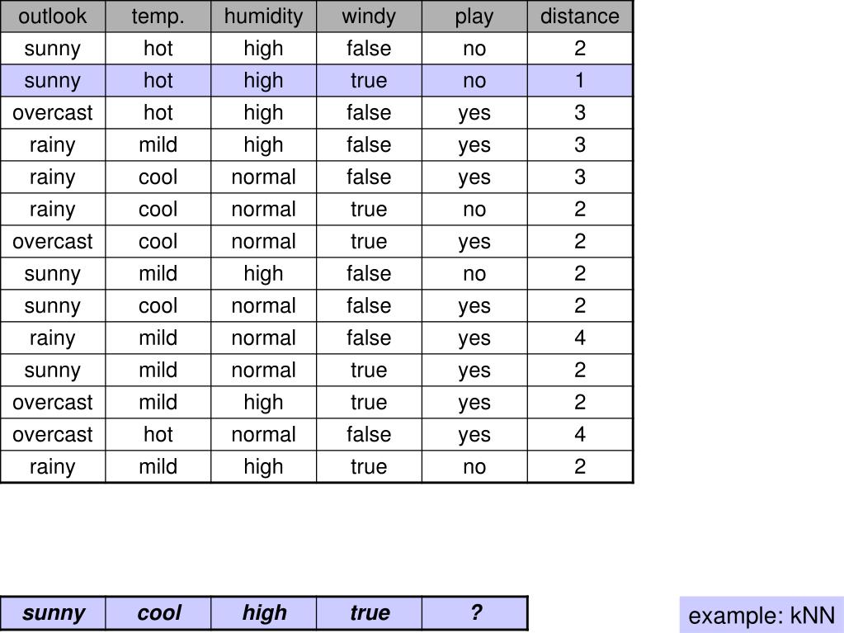Click the 'outlook' column header
The width and height of the screenshot is (844, 633).
[x=53, y=17]
